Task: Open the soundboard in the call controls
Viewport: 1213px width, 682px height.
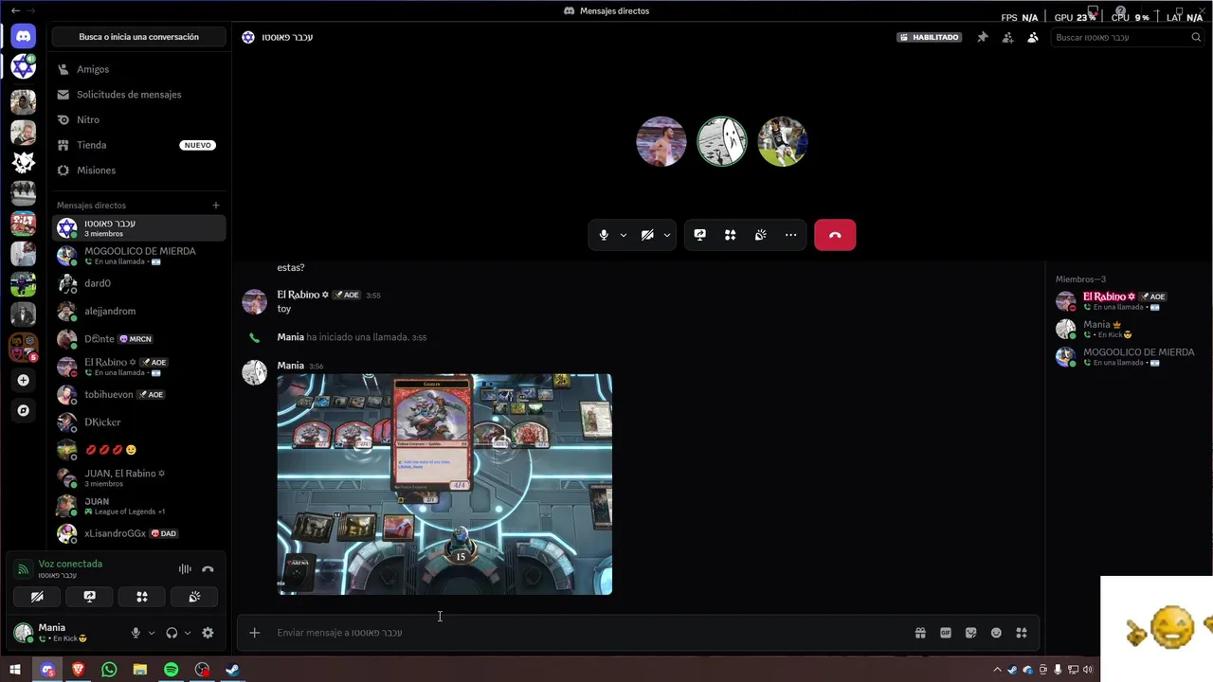Action: tap(760, 235)
